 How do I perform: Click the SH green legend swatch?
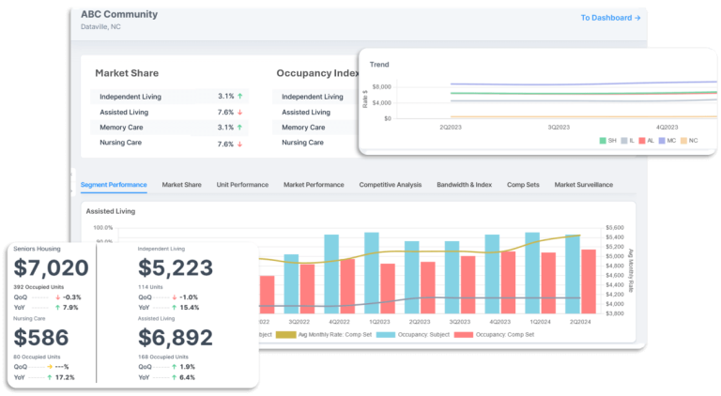tap(603, 141)
